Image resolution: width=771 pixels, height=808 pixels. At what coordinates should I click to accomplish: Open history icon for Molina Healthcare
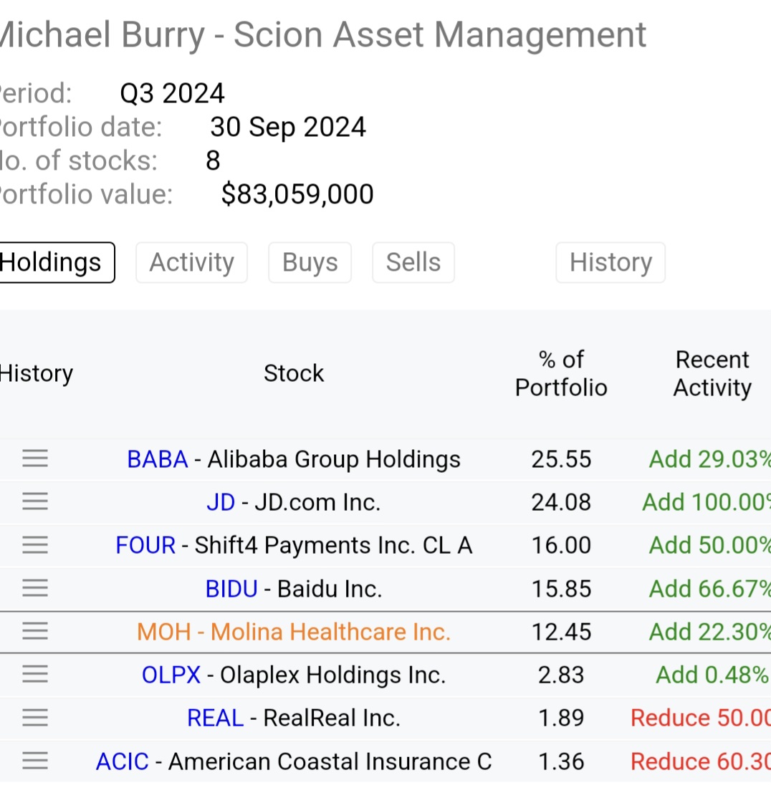point(35,631)
